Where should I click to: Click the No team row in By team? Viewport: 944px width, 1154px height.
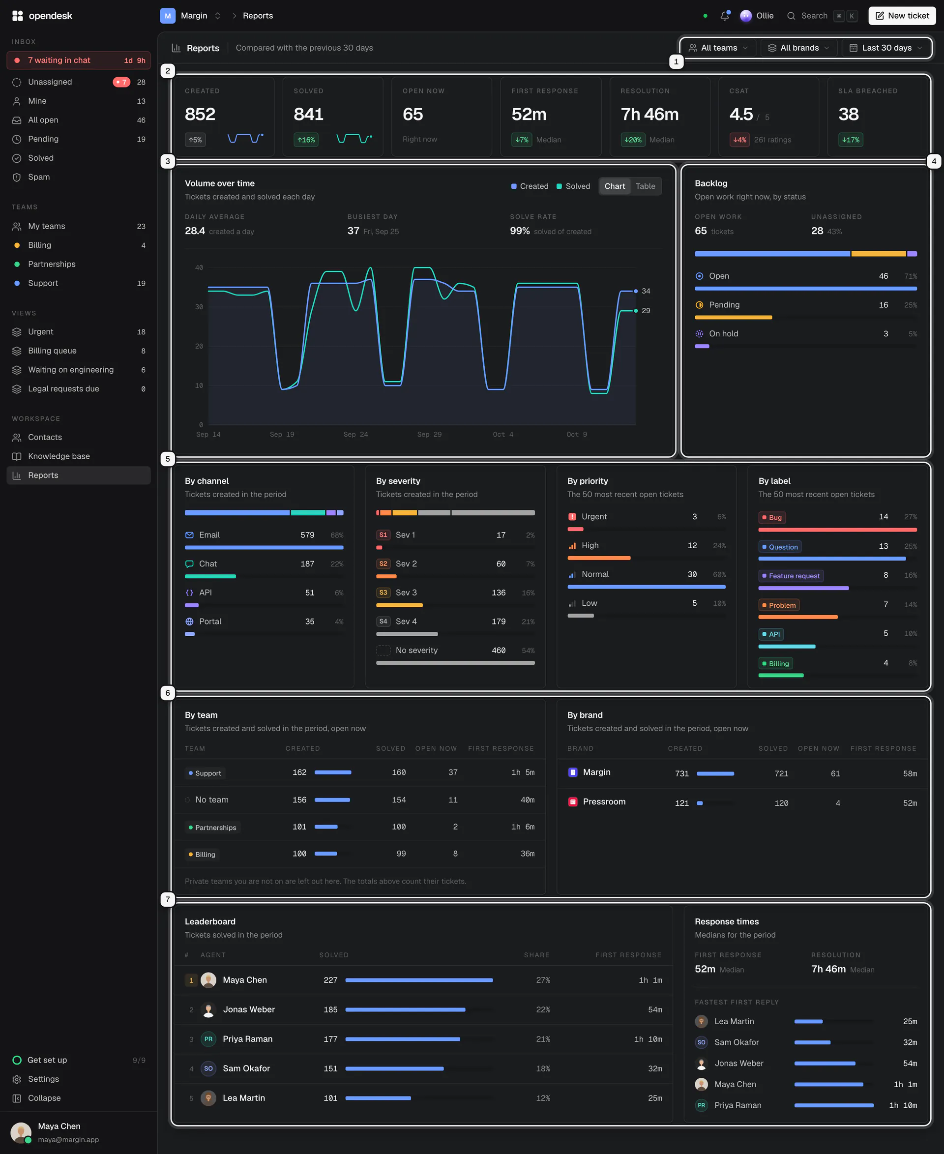[359, 799]
